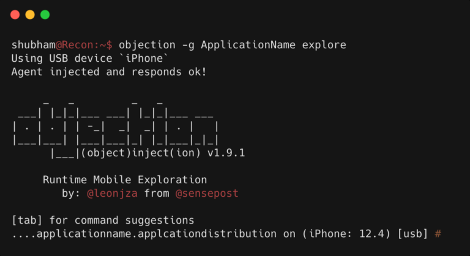
Task: Click the @sensepost handle in red
Action: 207,194
